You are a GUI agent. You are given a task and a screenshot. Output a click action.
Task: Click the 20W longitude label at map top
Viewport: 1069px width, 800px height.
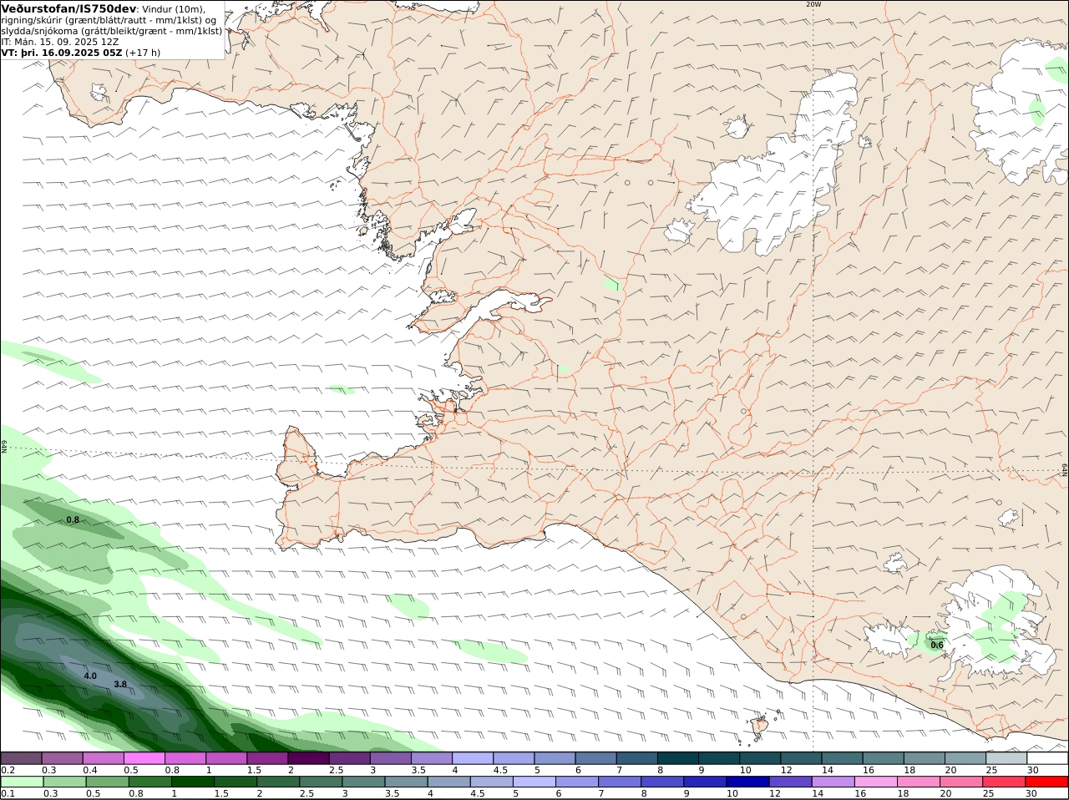(x=813, y=4)
